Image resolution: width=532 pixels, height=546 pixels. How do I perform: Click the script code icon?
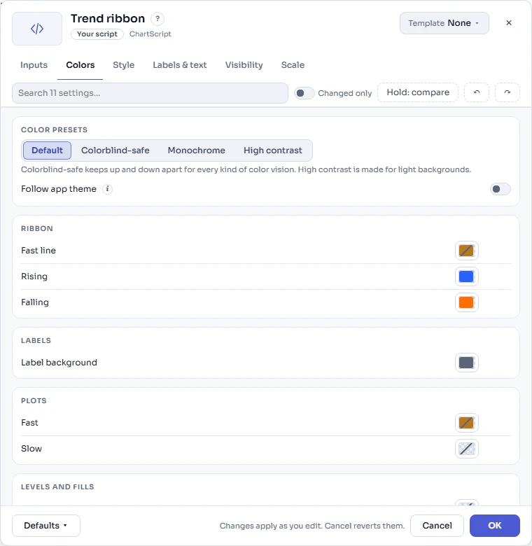click(x=37, y=29)
